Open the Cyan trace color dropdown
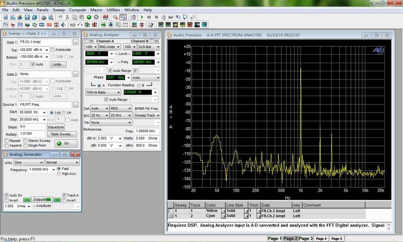 223,216
